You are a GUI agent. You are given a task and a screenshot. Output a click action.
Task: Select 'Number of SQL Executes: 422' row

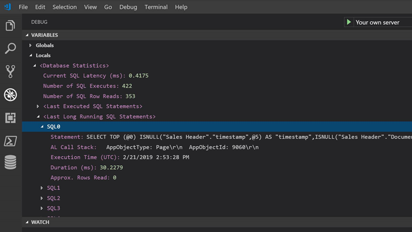(217, 86)
